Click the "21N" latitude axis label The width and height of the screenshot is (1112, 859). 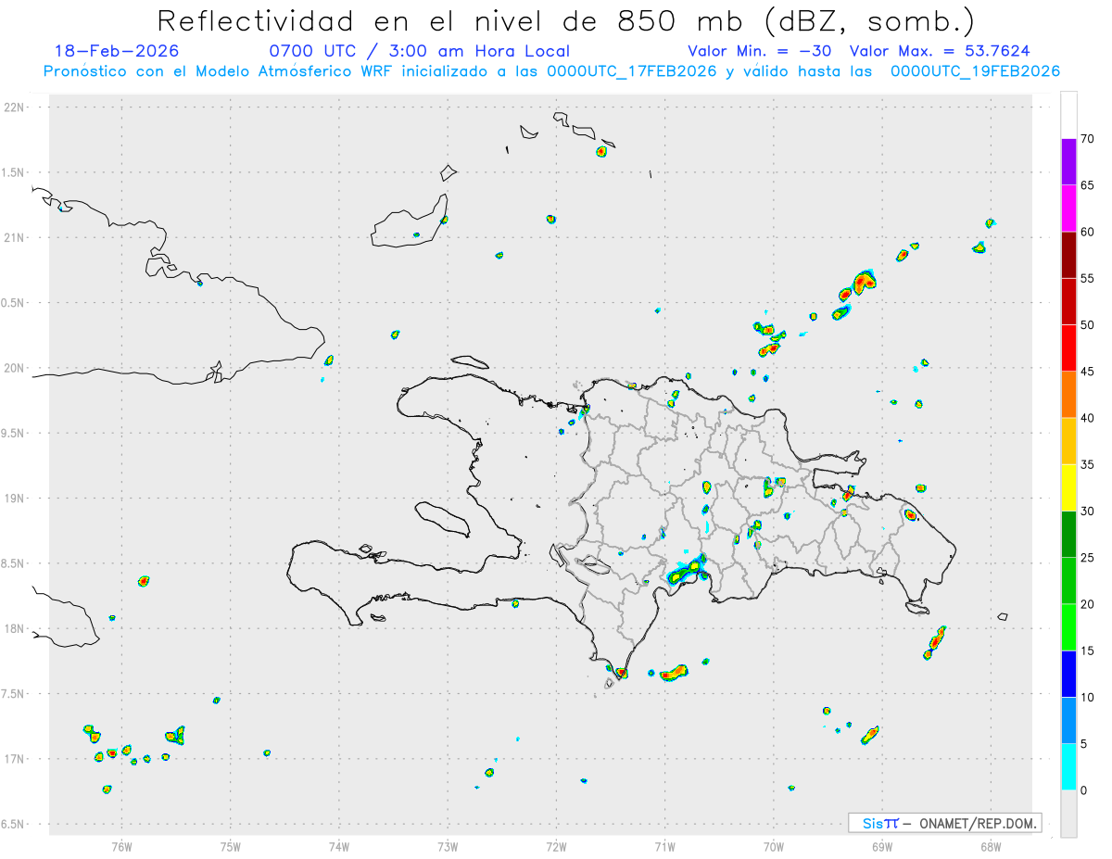(15, 237)
